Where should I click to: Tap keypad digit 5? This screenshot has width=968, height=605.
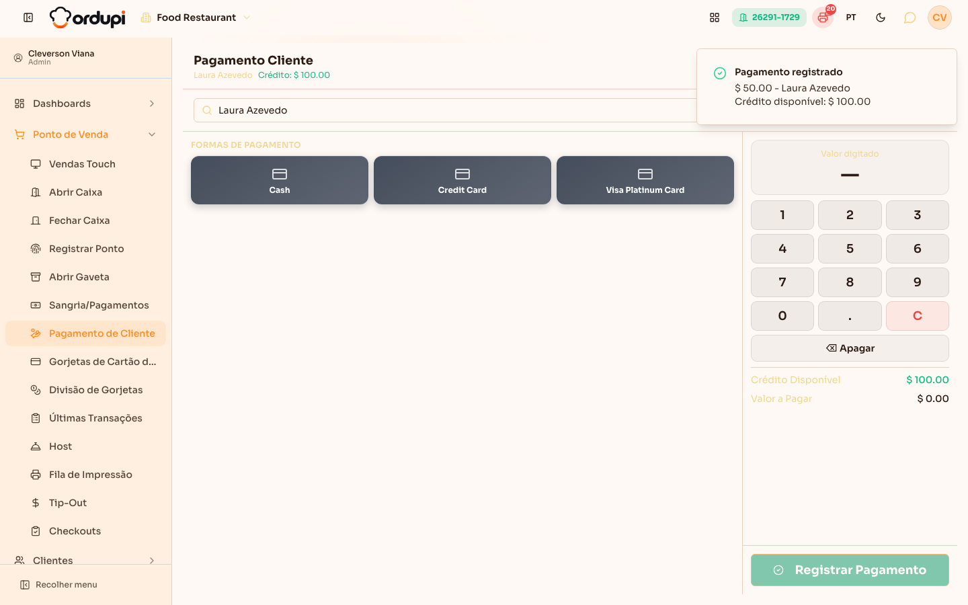coord(850,249)
